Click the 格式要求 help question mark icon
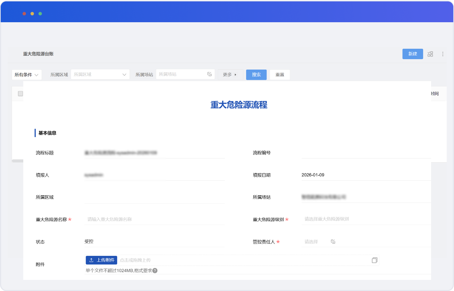454x291 pixels. point(155,271)
